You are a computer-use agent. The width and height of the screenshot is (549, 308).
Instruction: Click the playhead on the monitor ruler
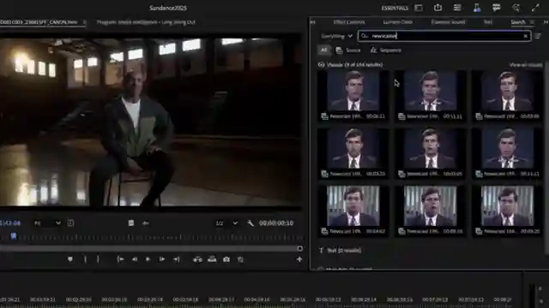14,236
